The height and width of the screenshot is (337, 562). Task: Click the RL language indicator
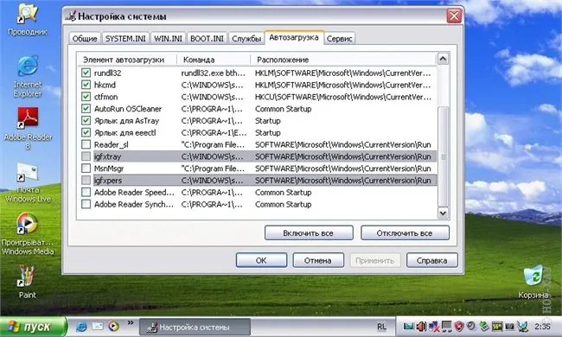pos(381,327)
